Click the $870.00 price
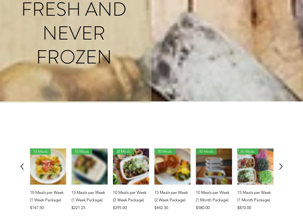The width and height of the screenshot is (303, 217). pyautogui.click(x=244, y=208)
